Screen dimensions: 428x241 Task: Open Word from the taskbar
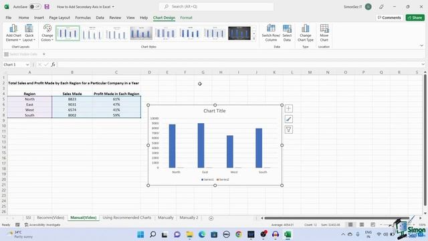point(251,234)
